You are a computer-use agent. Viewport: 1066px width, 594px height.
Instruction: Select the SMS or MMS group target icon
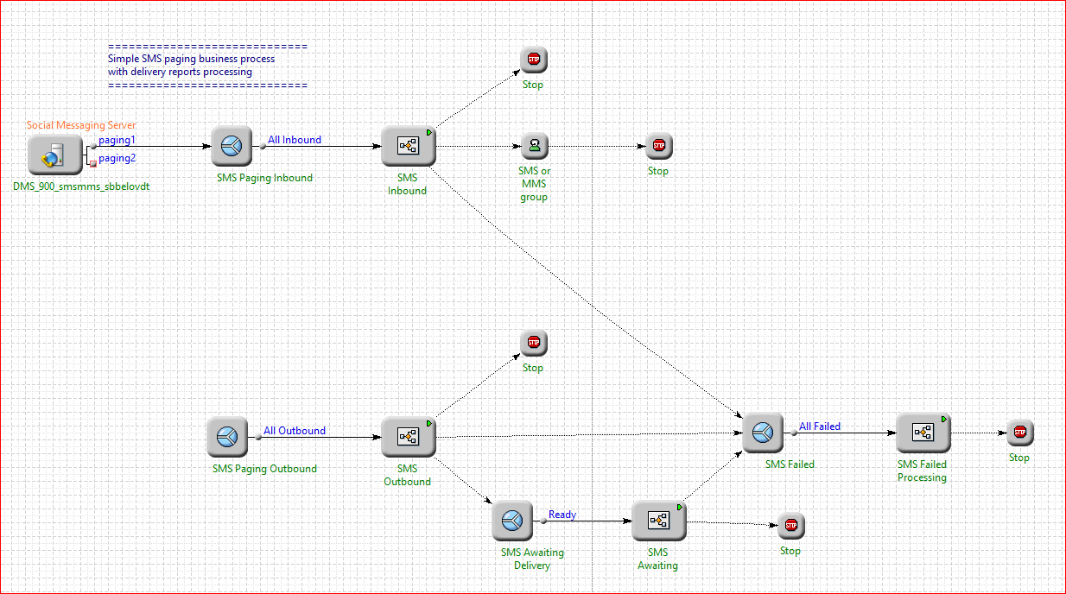[x=535, y=146]
